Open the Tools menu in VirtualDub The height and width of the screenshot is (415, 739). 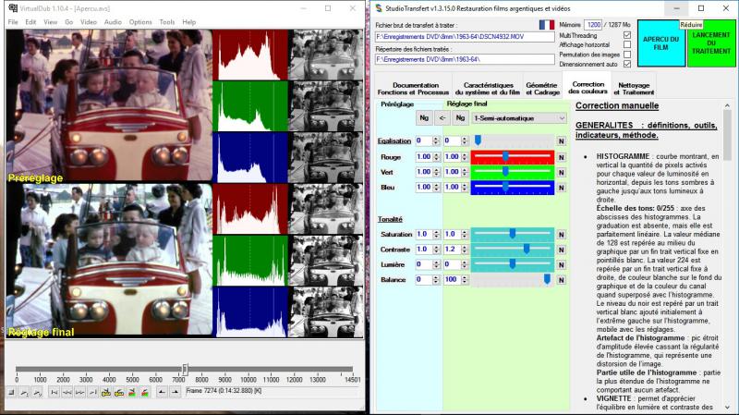point(167,22)
